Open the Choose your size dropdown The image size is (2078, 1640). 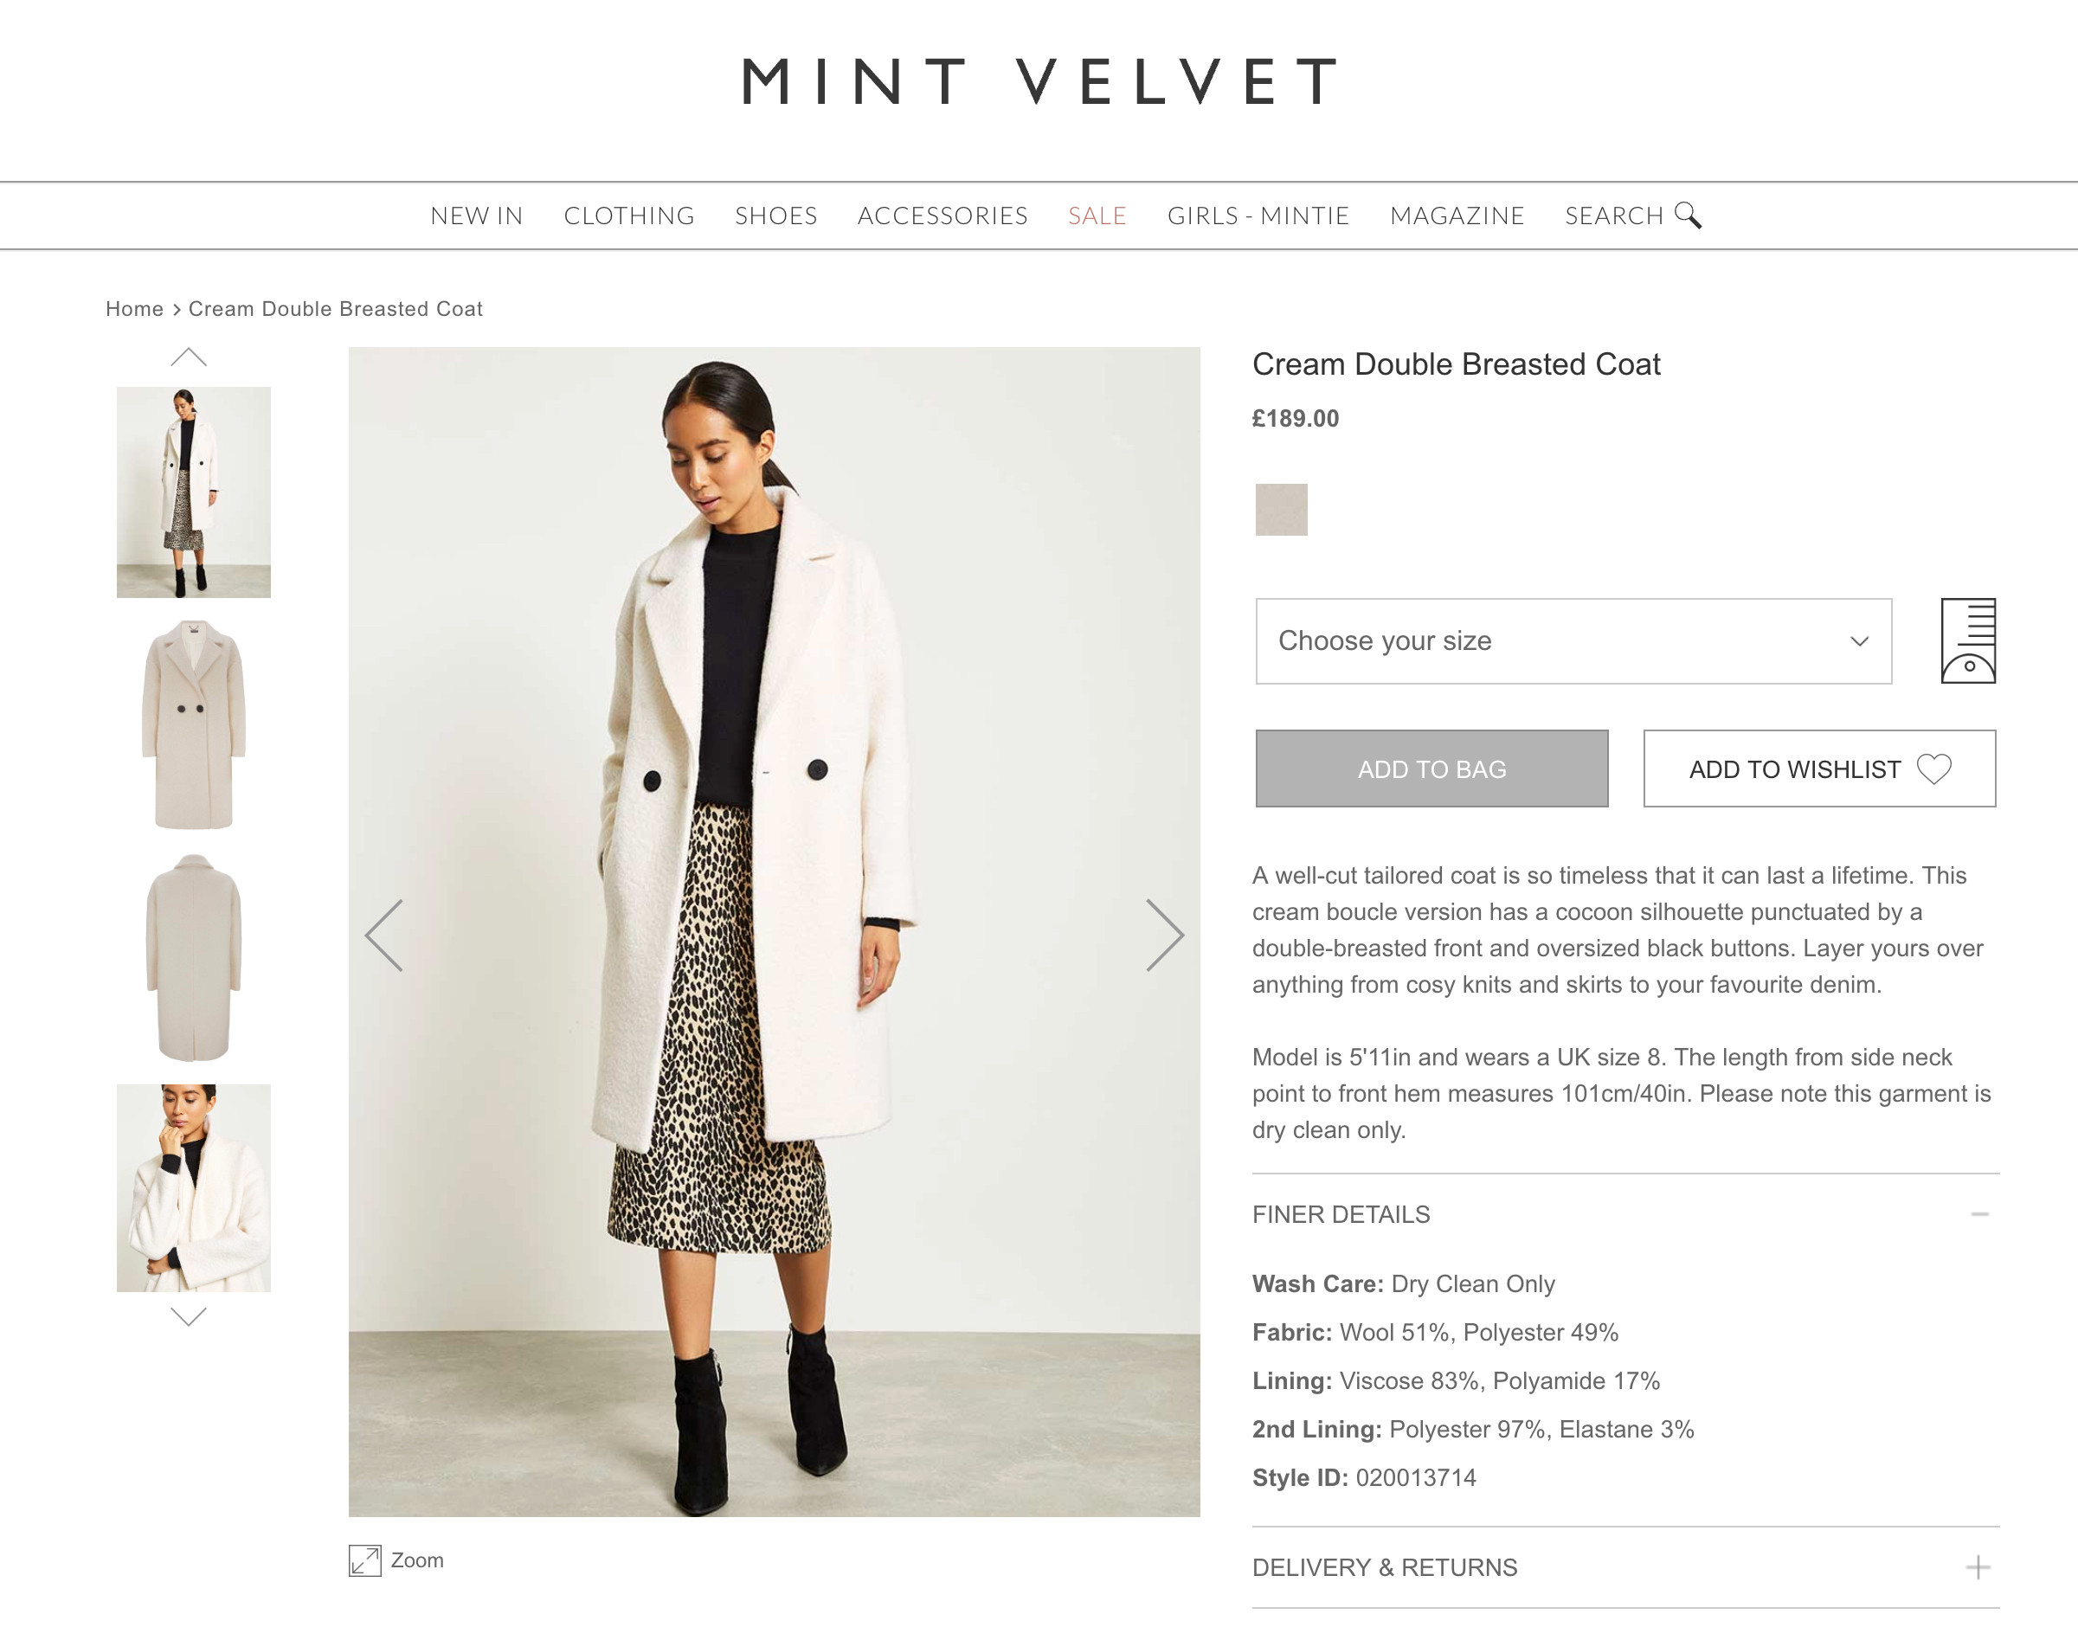pyautogui.click(x=1573, y=640)
